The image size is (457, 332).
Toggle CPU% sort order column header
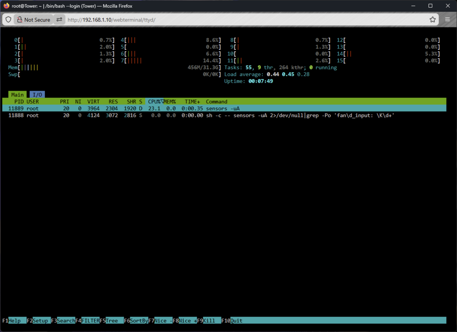point(154,102)
